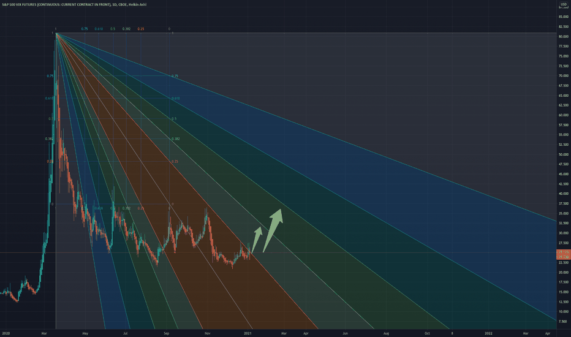Click the Nov label on time axis
This screenshot has height=337, width=571.
click(x=208, y=333)
